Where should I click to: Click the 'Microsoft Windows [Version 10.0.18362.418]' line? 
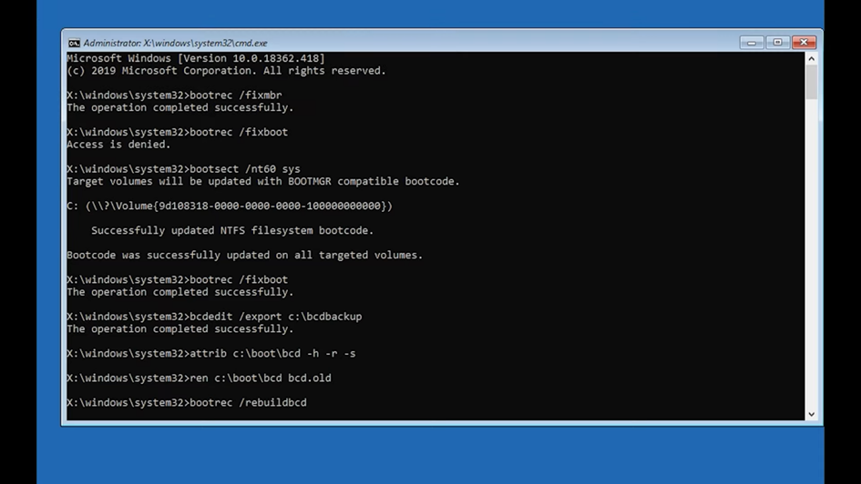click(x=196, y=58)
